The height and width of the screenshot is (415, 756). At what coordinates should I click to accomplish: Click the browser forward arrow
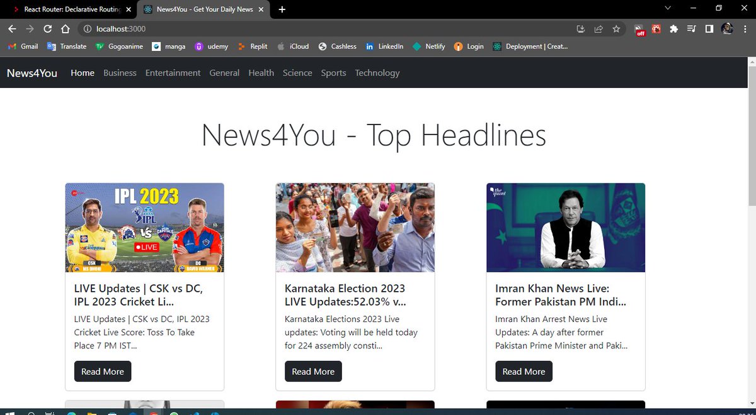tap(30, 29)
